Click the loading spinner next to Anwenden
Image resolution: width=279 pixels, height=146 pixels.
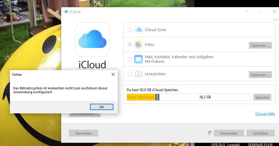coord(210,133)
